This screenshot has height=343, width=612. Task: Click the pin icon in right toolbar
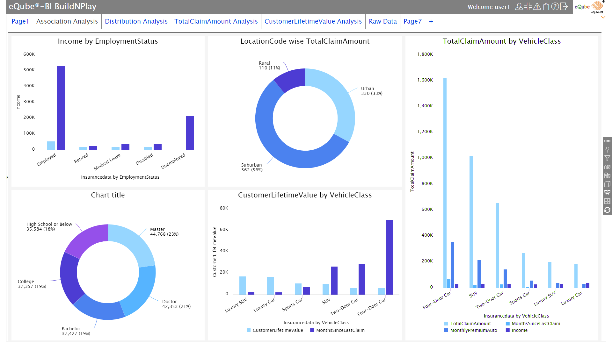tap(607, 149)
